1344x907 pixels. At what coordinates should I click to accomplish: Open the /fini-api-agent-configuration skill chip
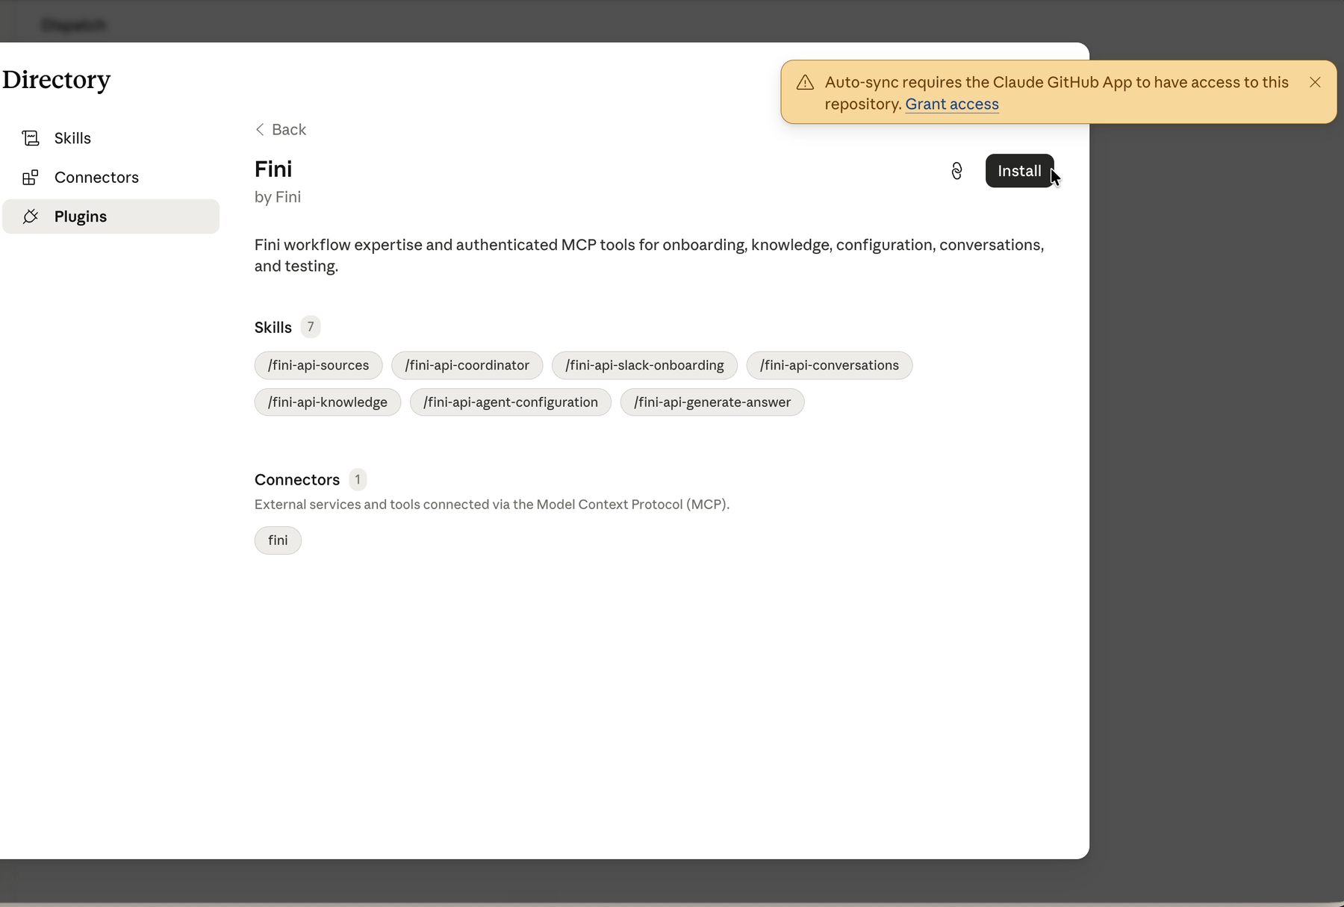510,402
